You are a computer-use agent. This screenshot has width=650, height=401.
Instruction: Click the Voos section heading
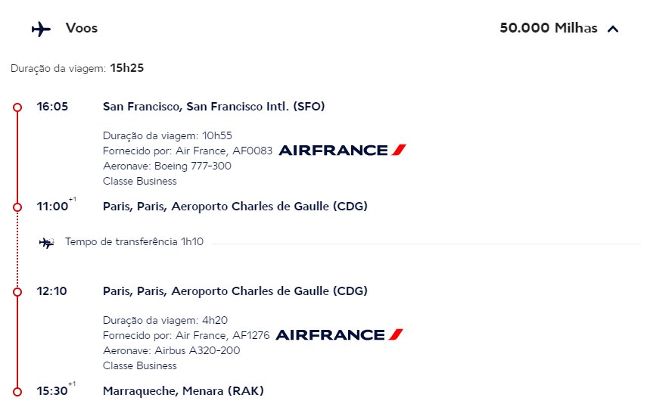pos(82,28)
